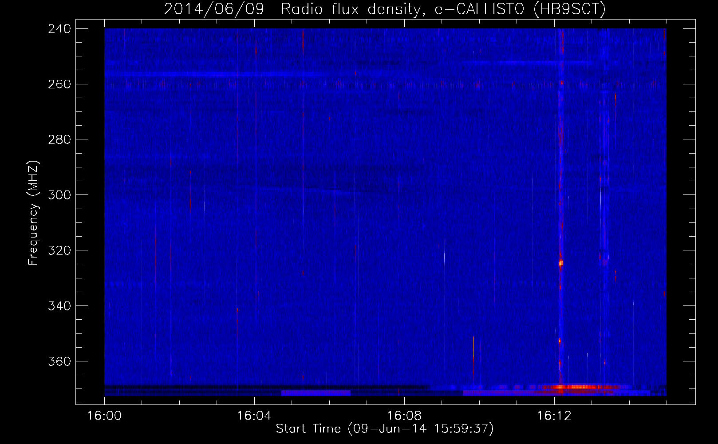The width and height of the screenshot is (718, 444).
Task: Click the 'Frequency (MHZ)' axis label
Action: tap(33, 213)
